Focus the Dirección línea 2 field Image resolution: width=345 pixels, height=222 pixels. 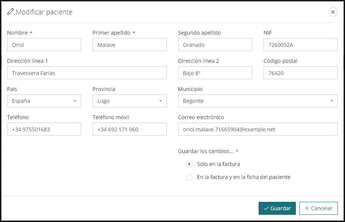tap(215, 73)
